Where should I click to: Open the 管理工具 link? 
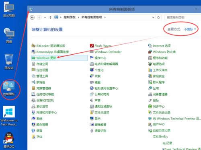(42, 76)
